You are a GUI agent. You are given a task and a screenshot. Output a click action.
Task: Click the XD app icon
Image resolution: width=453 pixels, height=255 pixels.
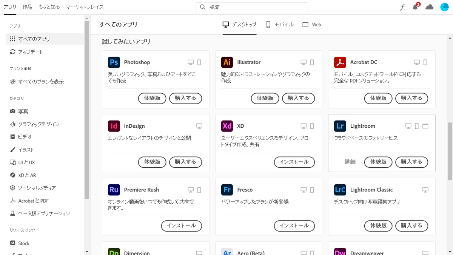tap(227, 126)
